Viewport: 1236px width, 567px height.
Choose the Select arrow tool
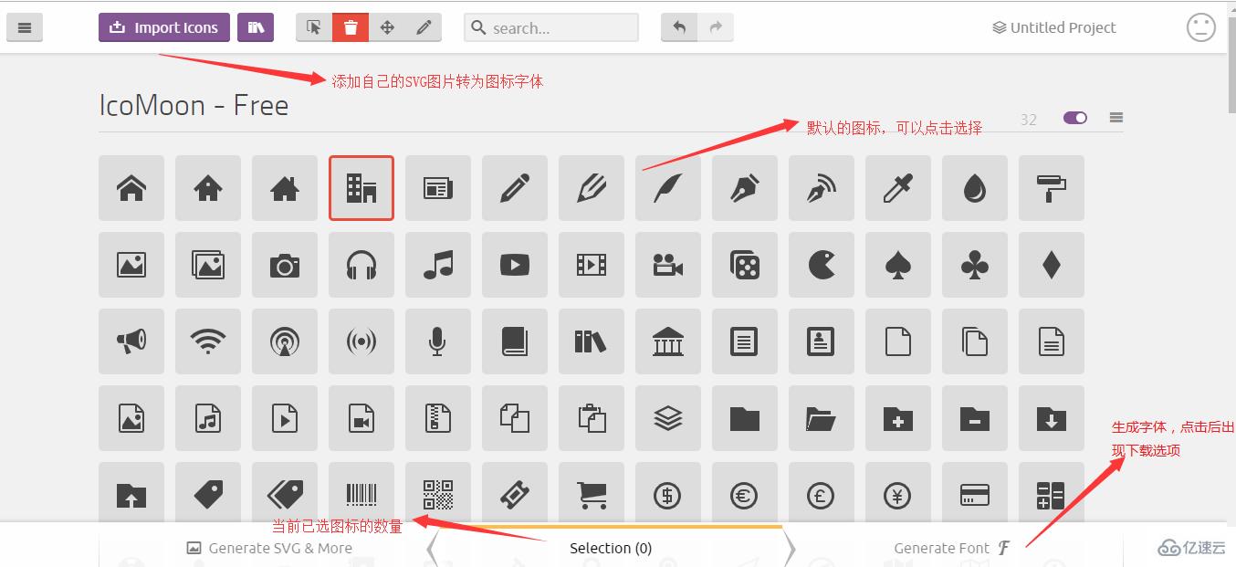[314, 27]
